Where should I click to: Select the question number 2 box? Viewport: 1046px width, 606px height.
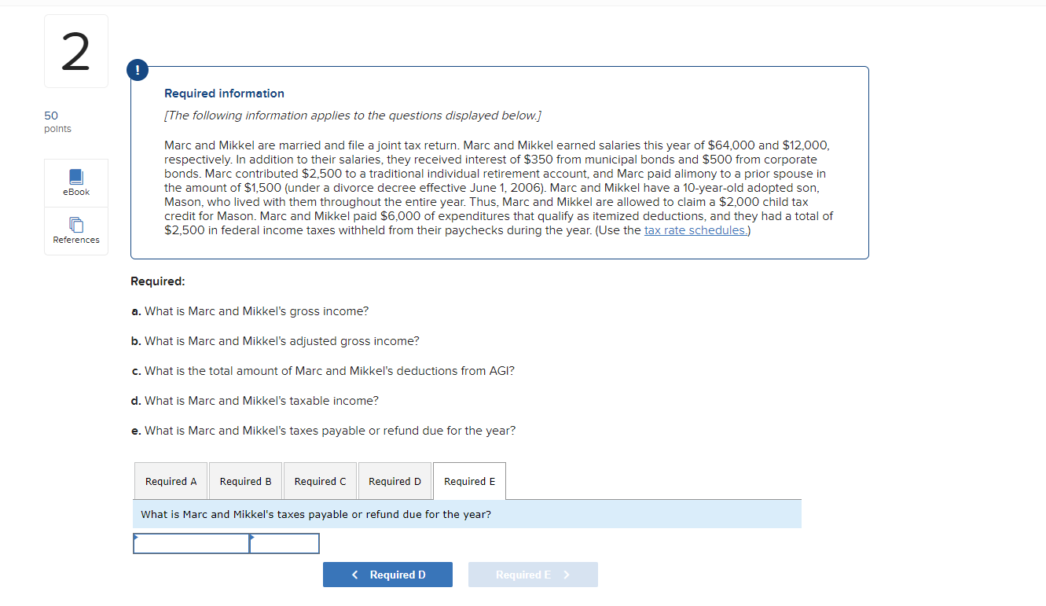pyautogui.click(x=75, y=50)
